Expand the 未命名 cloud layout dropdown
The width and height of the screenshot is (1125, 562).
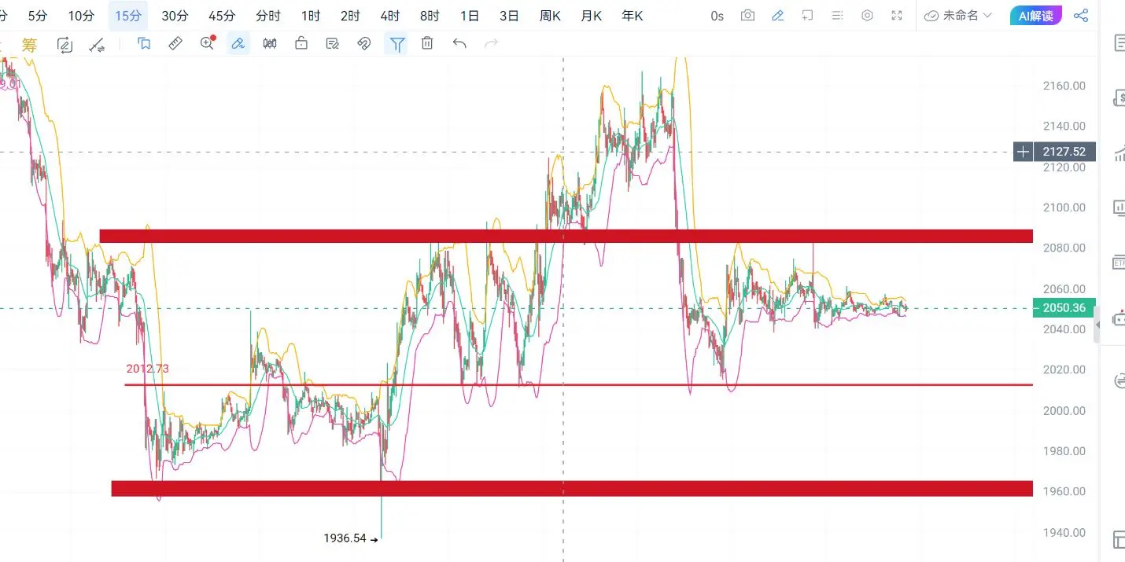click(x=958, y=16)
